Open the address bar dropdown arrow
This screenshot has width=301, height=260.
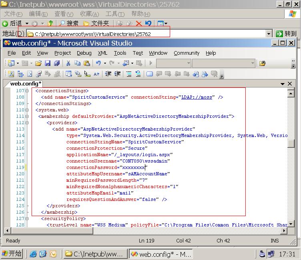[x=269, y=34]
